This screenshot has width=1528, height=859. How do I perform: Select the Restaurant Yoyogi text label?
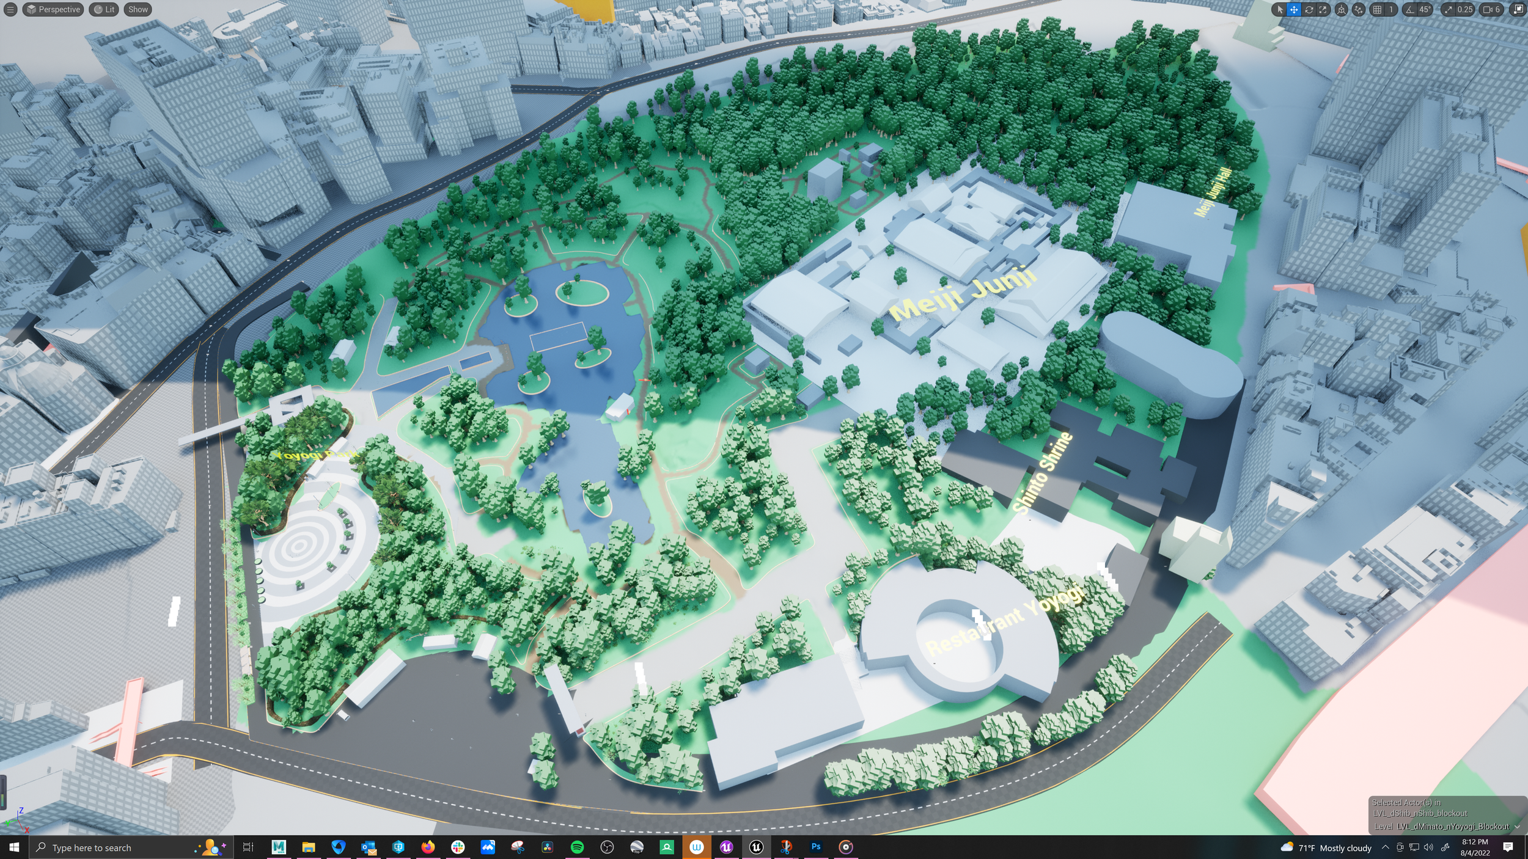(x=1005, y=619)
